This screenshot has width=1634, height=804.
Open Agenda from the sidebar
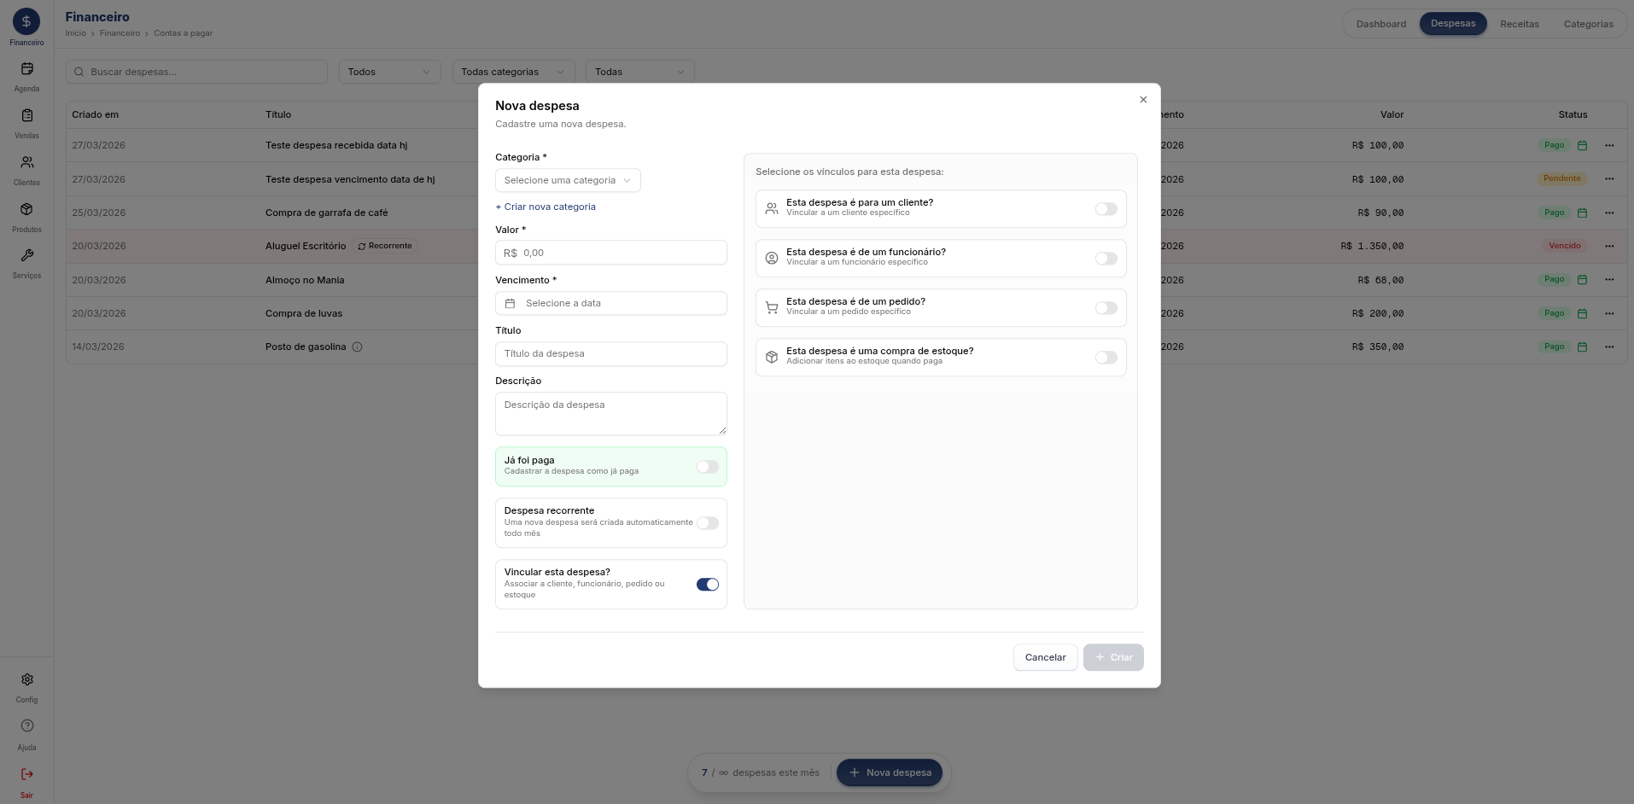26,69
